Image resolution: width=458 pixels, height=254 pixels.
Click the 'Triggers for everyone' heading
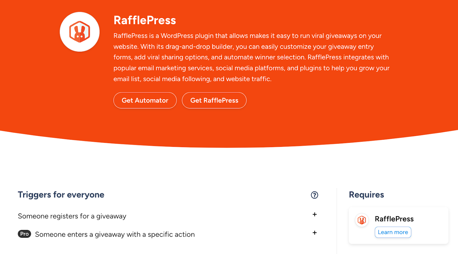(61, 195)
